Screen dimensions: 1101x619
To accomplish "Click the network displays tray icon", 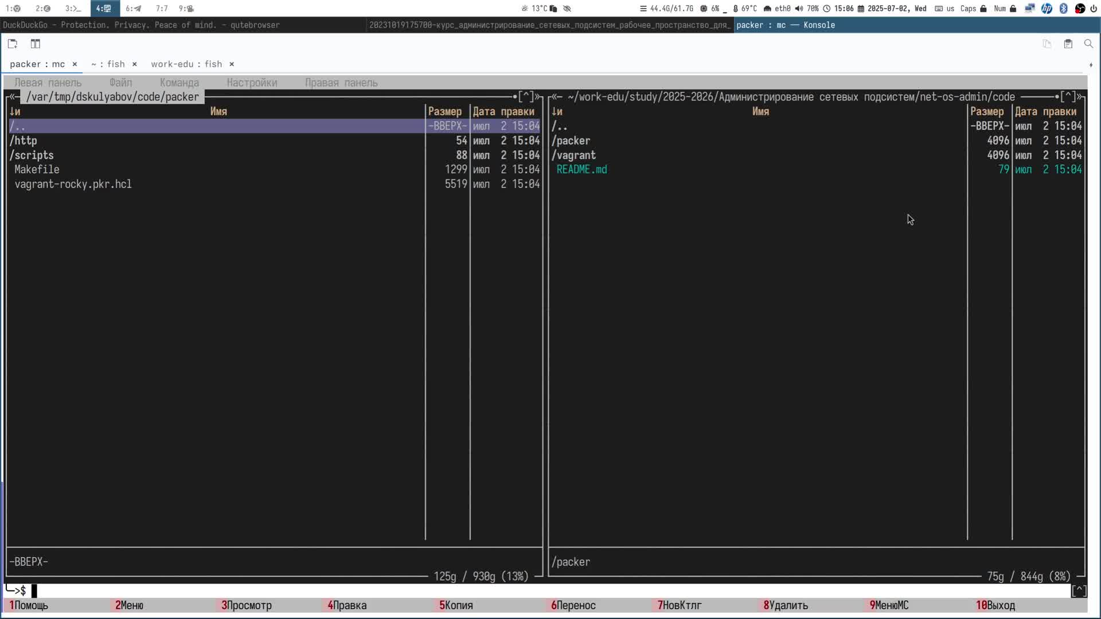I will (x=1030, y=9).
